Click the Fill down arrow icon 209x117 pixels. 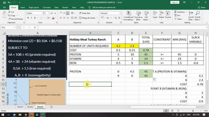coord(175,16)
